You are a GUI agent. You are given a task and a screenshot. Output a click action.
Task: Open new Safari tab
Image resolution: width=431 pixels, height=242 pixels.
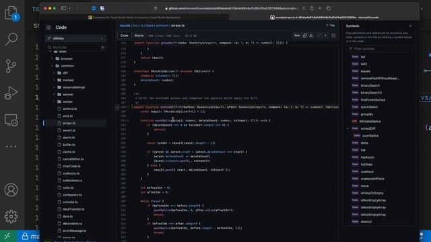click(320, 8)
